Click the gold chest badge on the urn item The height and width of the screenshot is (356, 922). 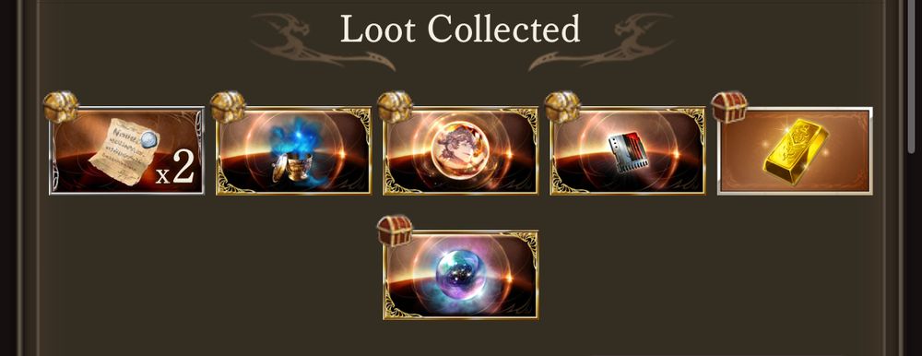click(228, 106)
